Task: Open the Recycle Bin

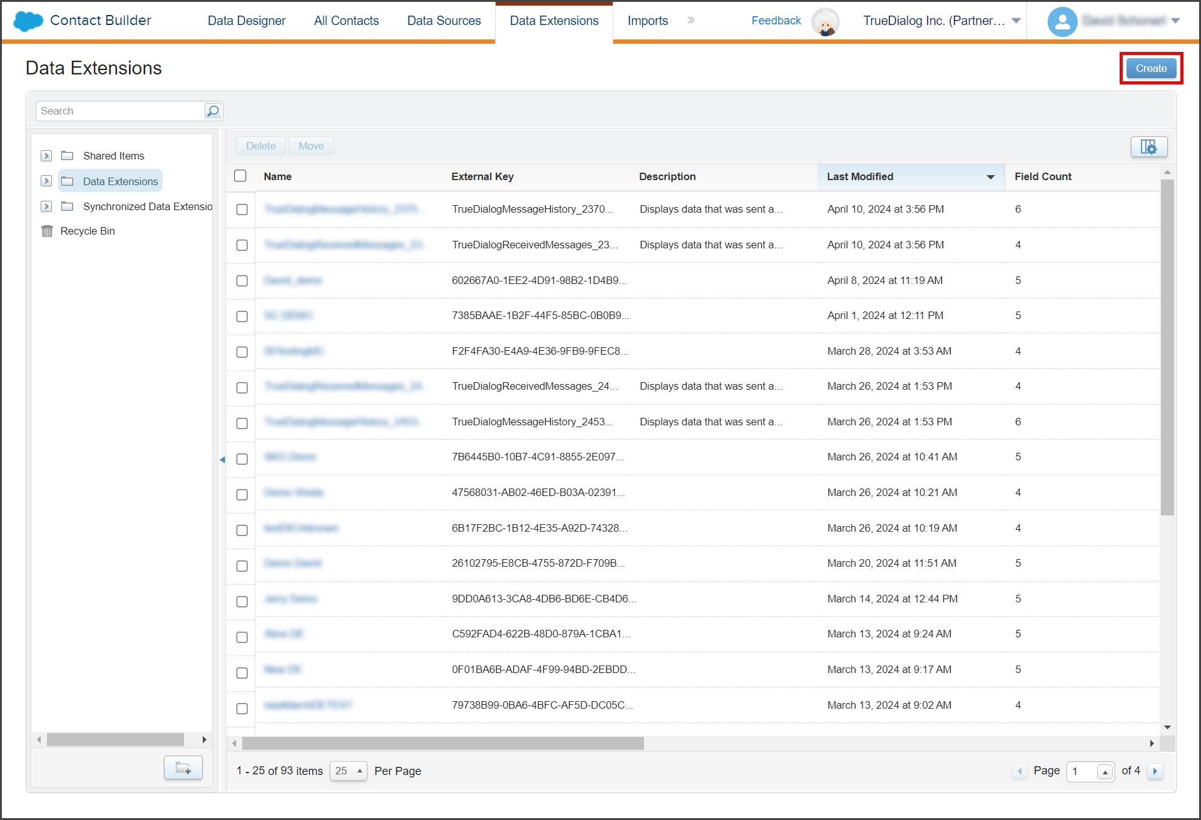Action: coord(78,231)
